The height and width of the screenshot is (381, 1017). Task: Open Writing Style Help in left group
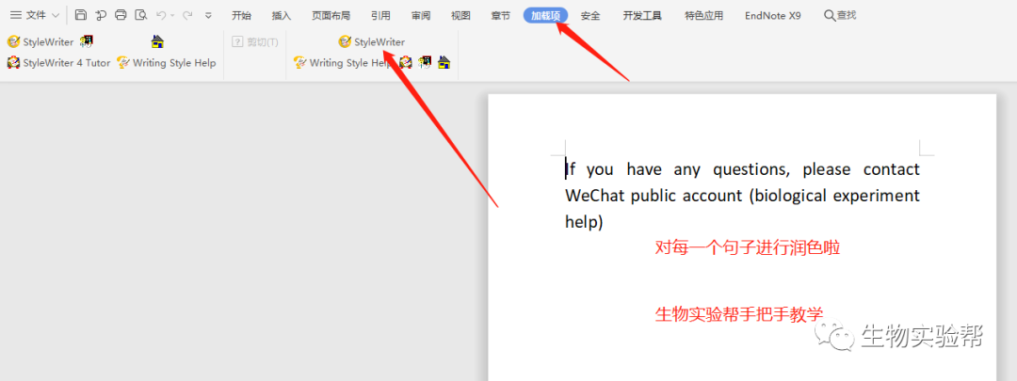(x=166, y=63)
